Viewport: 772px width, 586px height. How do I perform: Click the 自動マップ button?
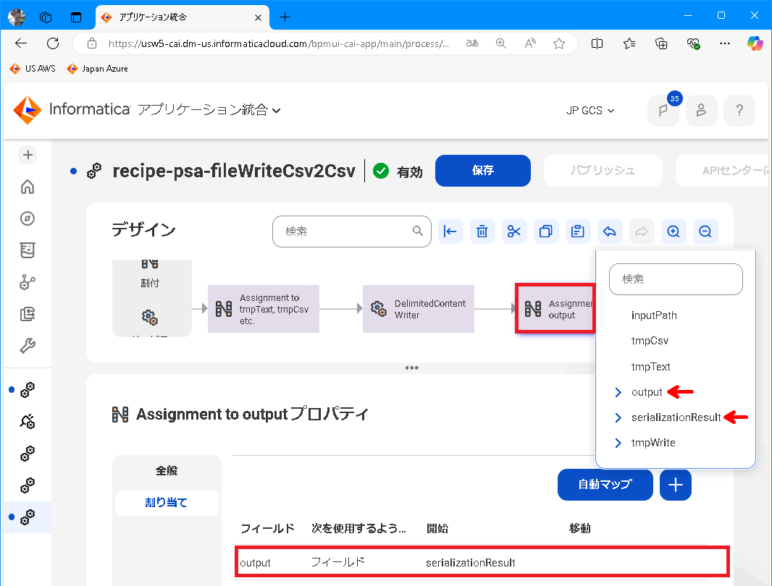click(x=605, y=485)
